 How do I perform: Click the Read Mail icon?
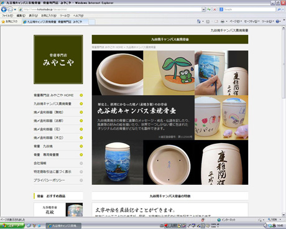(x=216, y=21)
